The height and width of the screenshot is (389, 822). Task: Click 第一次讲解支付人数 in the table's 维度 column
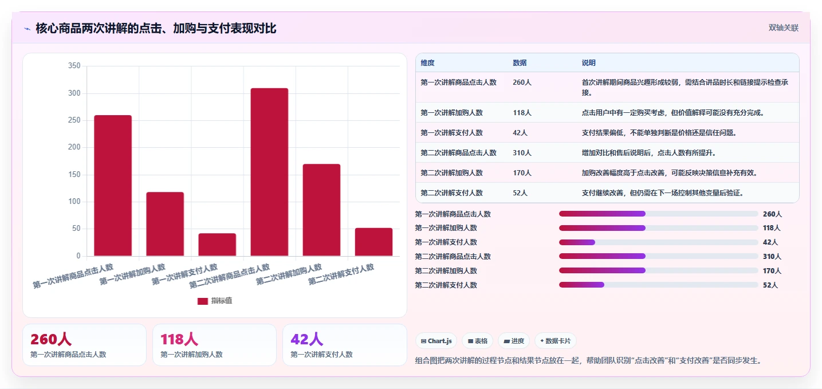[451, 133]
